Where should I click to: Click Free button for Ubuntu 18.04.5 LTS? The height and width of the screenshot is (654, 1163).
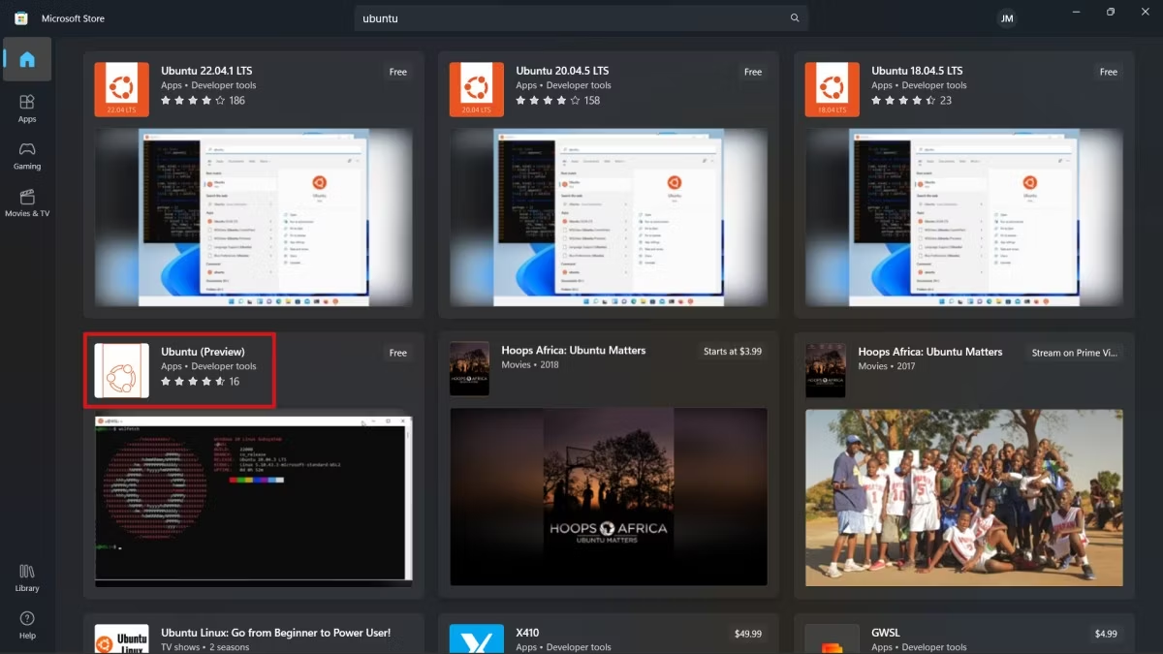[x=1109, y=72]
